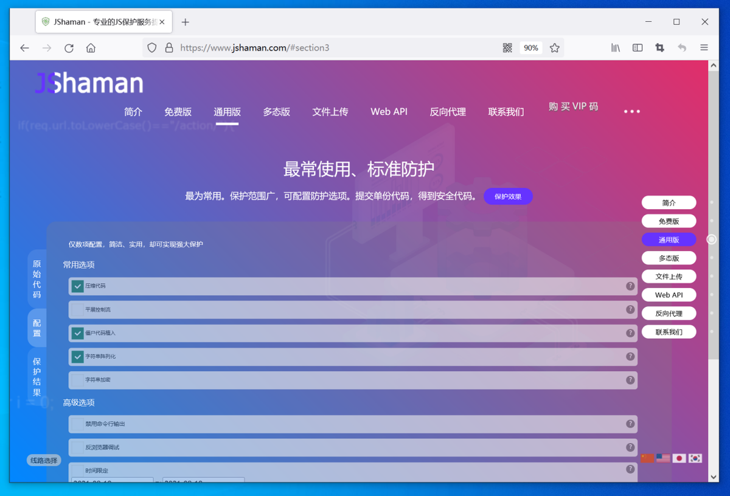This screenshot has width=730, height=496.
Task: Show site security padlock info
Action: (169, 48)
